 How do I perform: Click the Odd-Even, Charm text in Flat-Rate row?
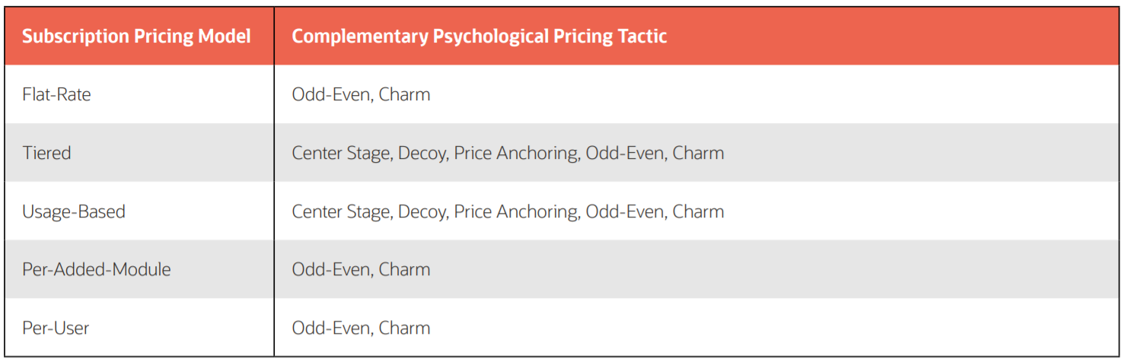[361, 94]
